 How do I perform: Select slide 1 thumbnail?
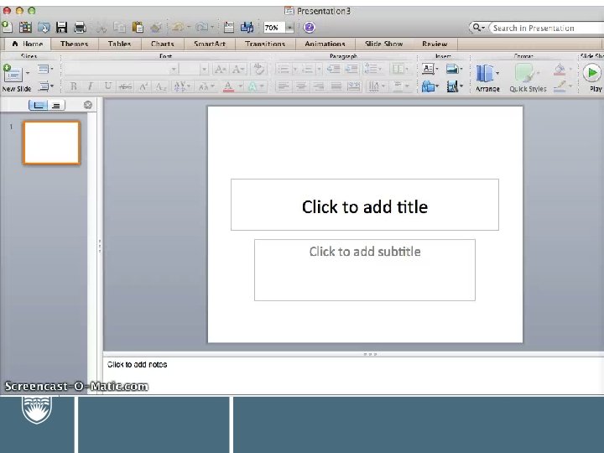coord(52,143)
